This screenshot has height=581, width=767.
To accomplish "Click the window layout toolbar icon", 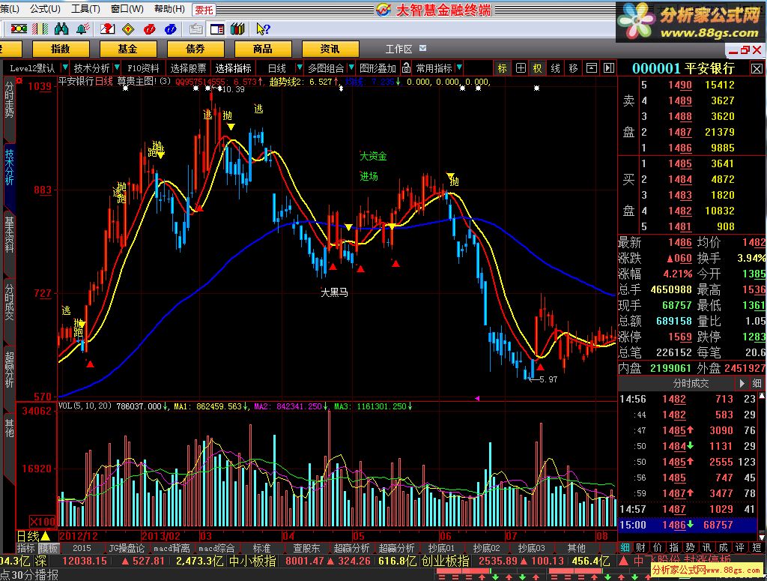I will [216, 29].
